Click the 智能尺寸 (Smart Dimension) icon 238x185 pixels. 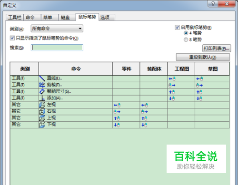(x=42, y=92)
